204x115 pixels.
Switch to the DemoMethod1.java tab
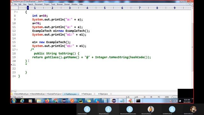pyautogui.click(x=22, y=94)
